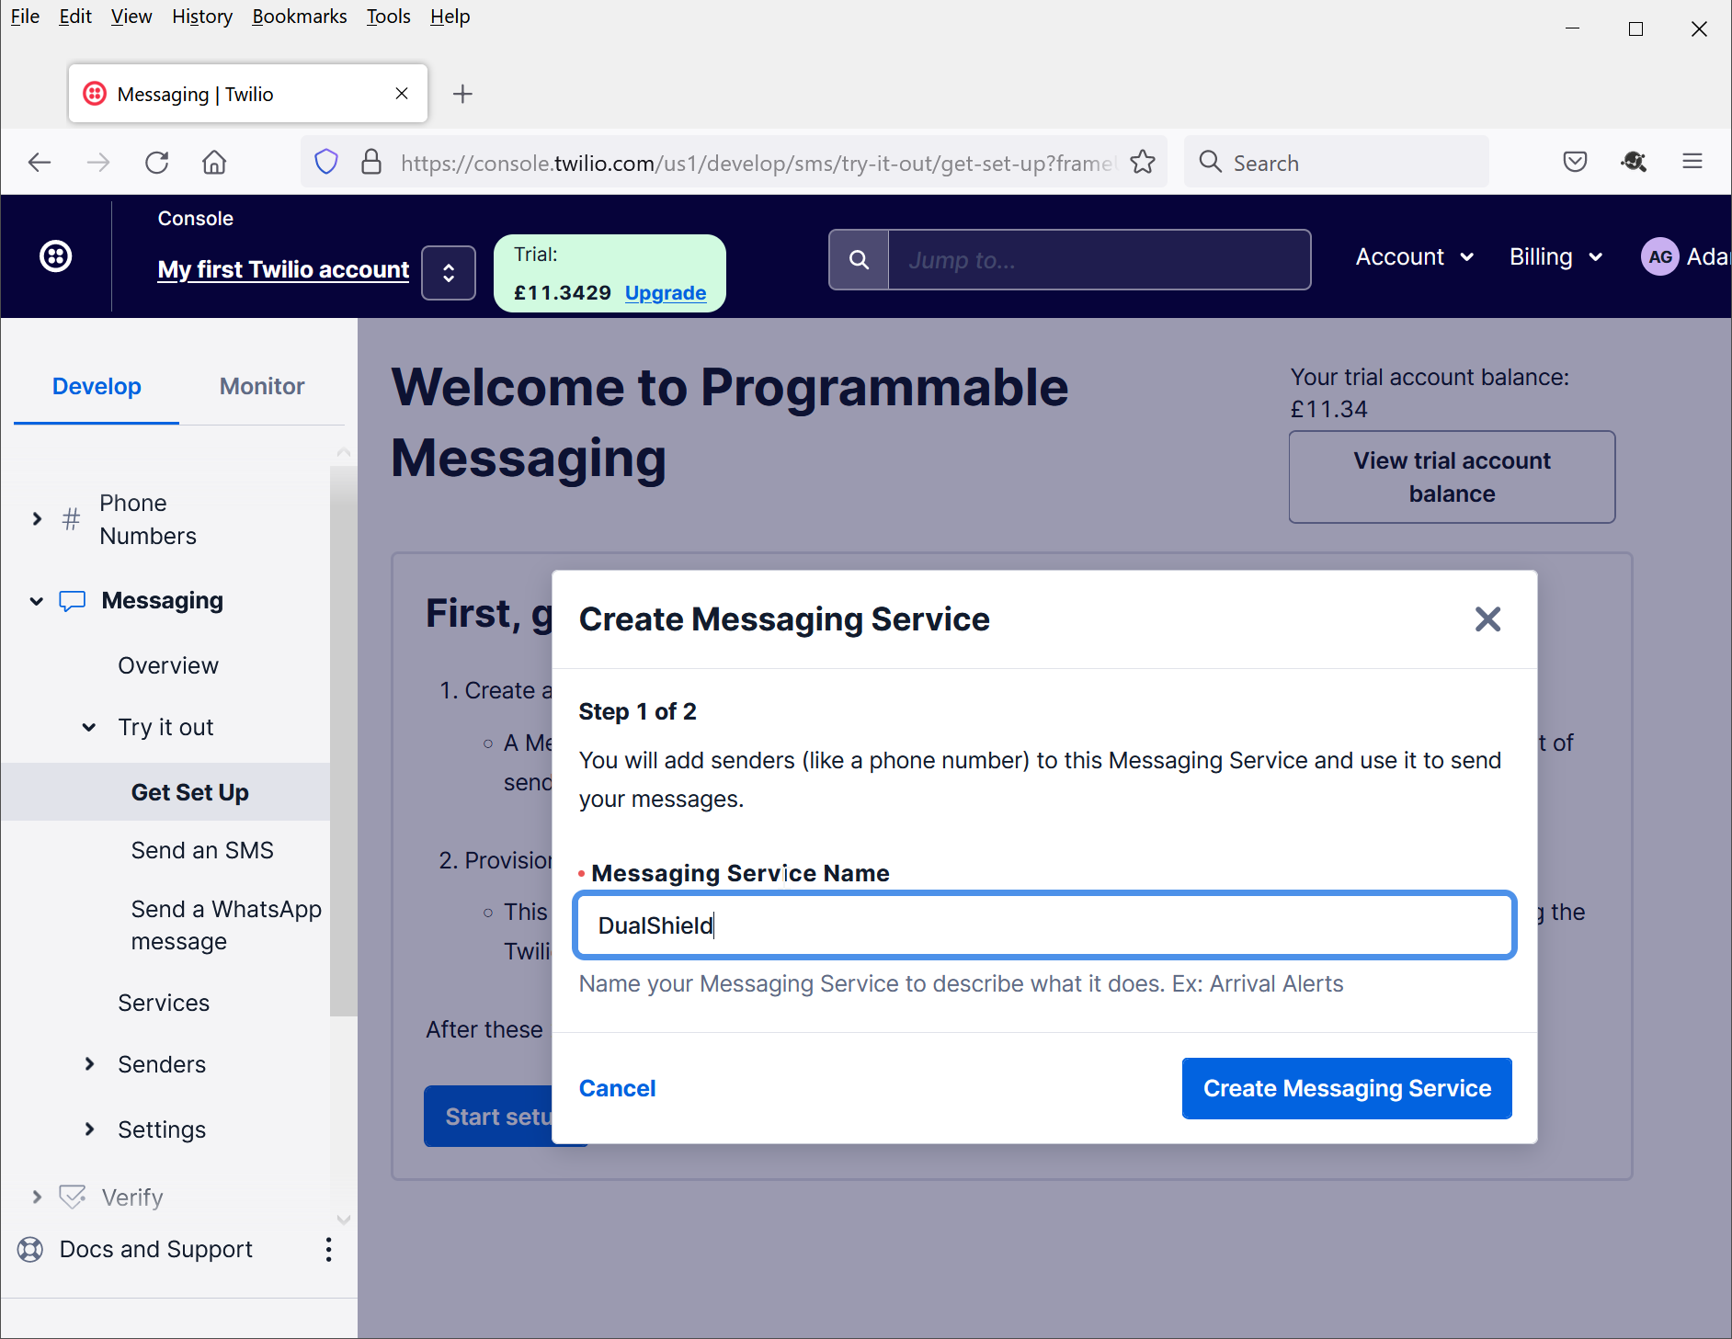Click the Twilio logo home icon
Screen dimensions: 1732x1339
(x=56, y=256)
